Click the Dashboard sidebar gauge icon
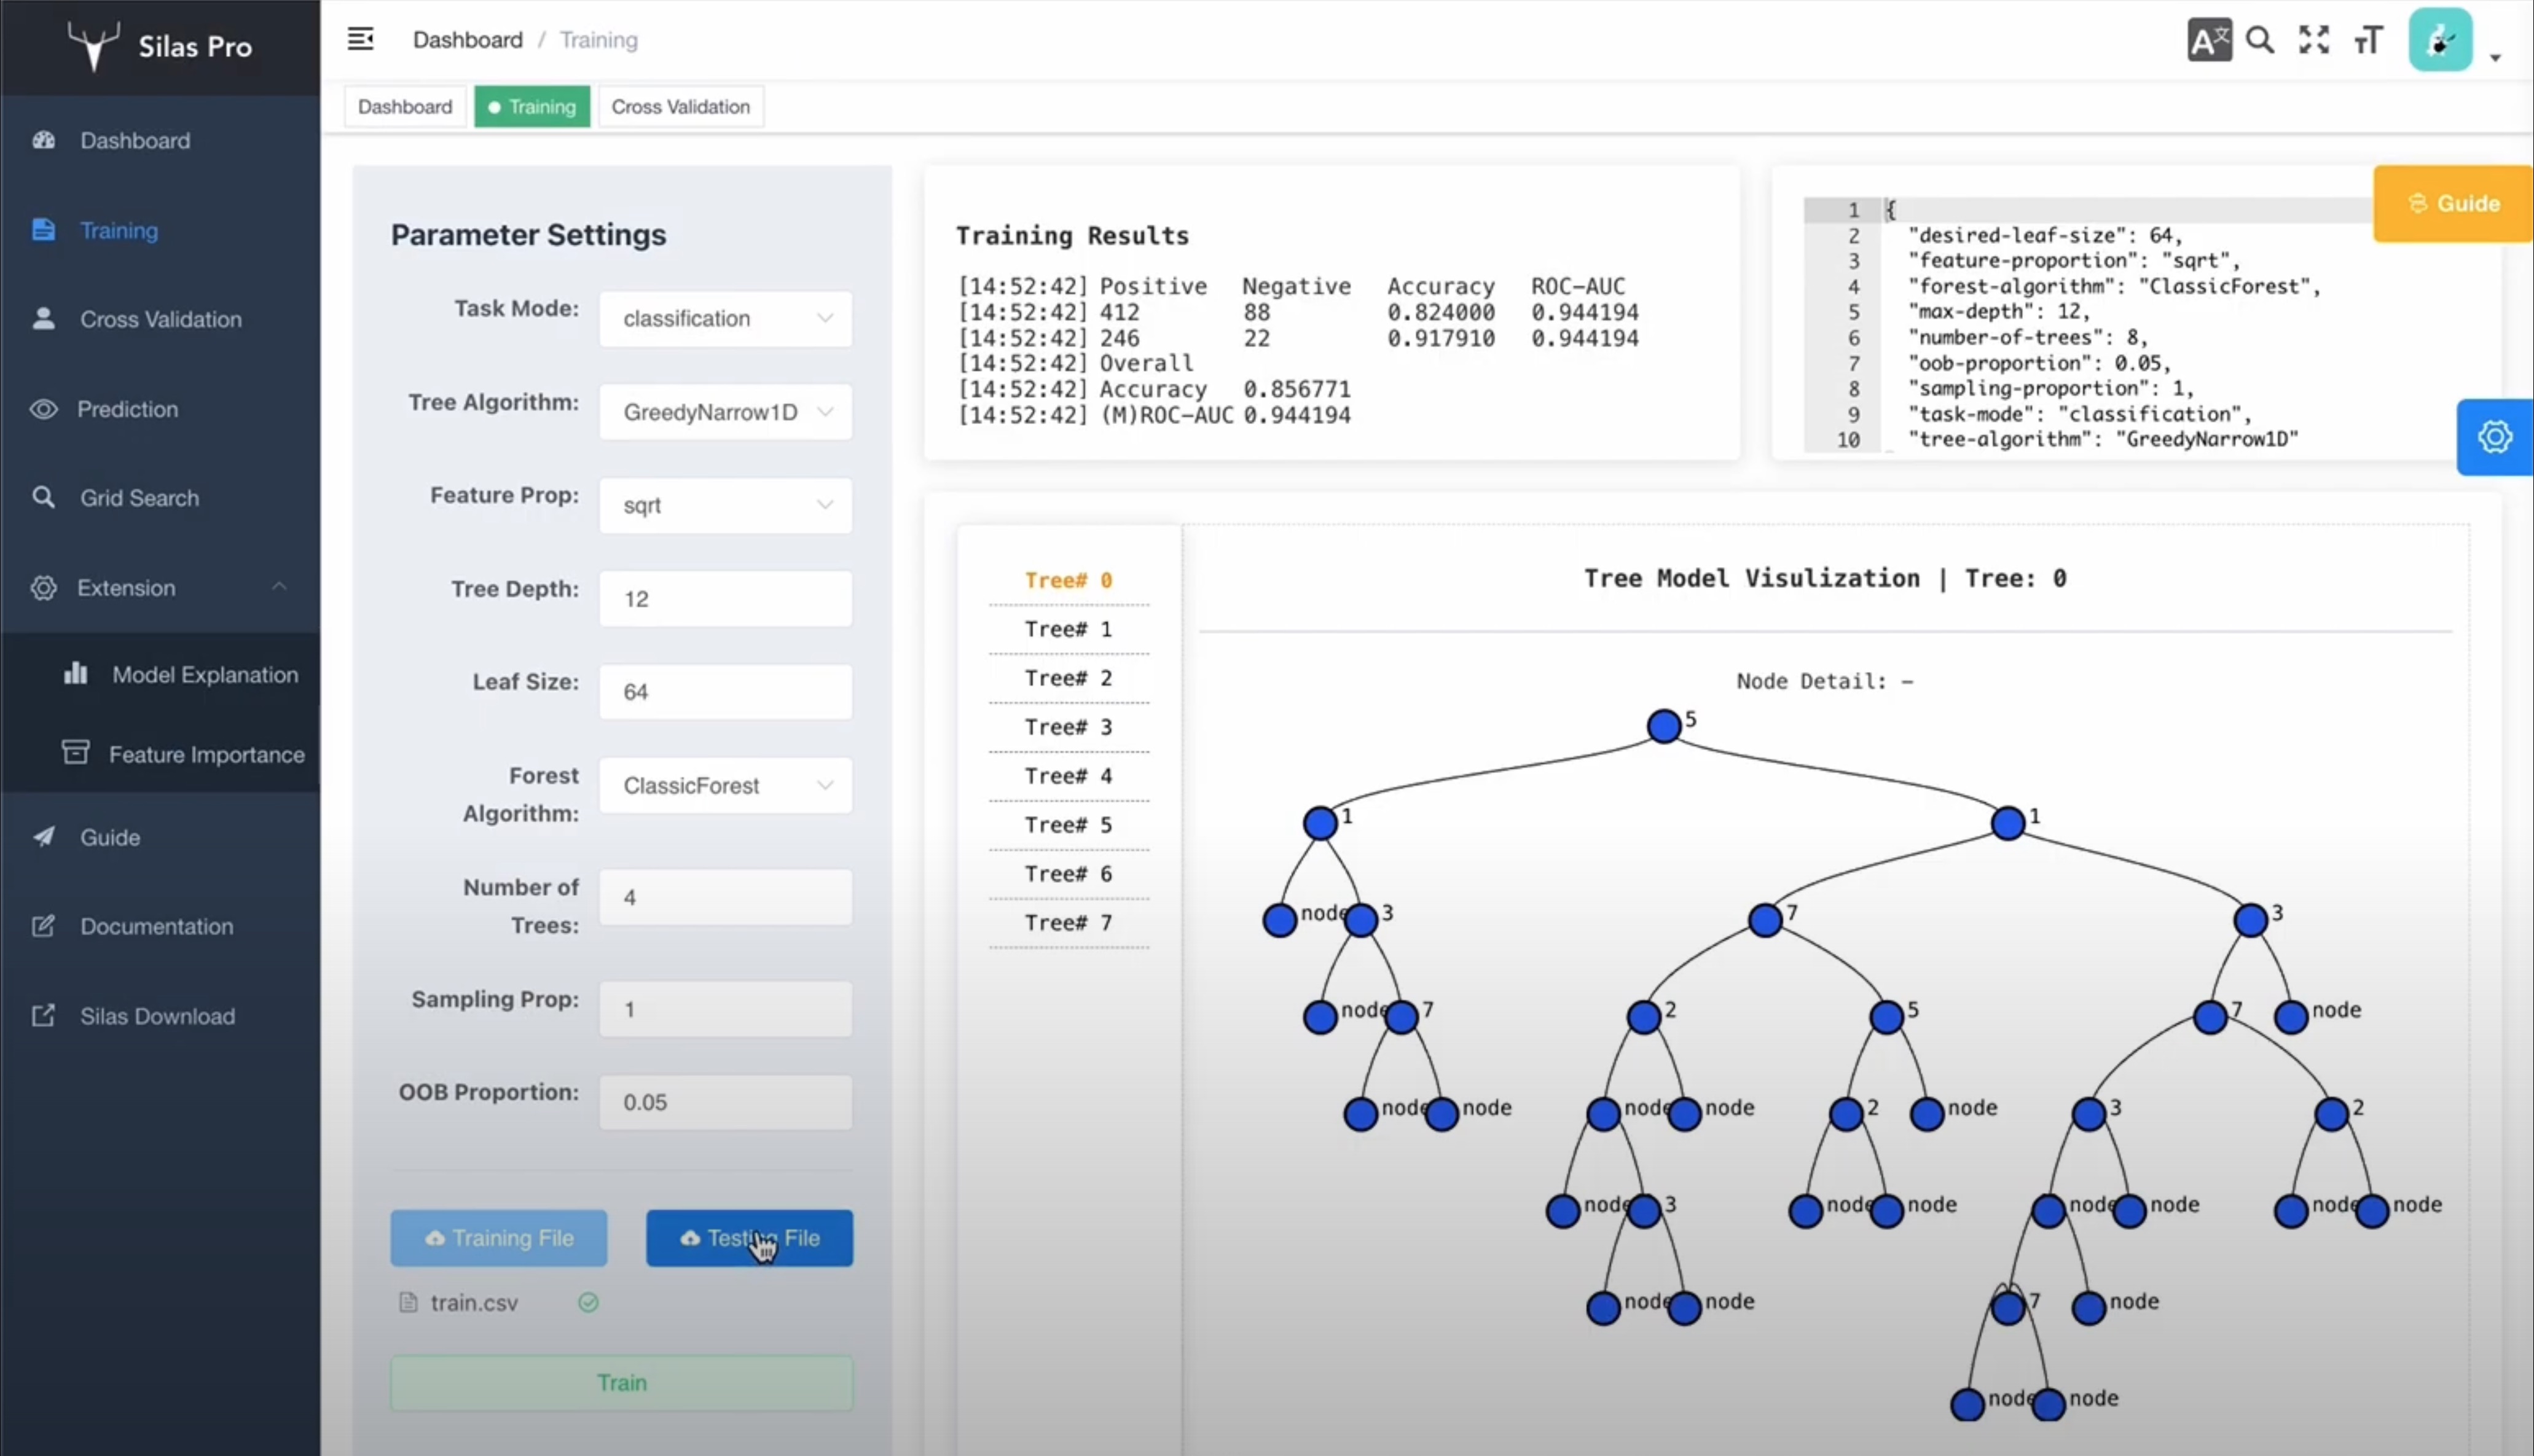Viewport: 2534px width, 1456px height. [43, 140]
